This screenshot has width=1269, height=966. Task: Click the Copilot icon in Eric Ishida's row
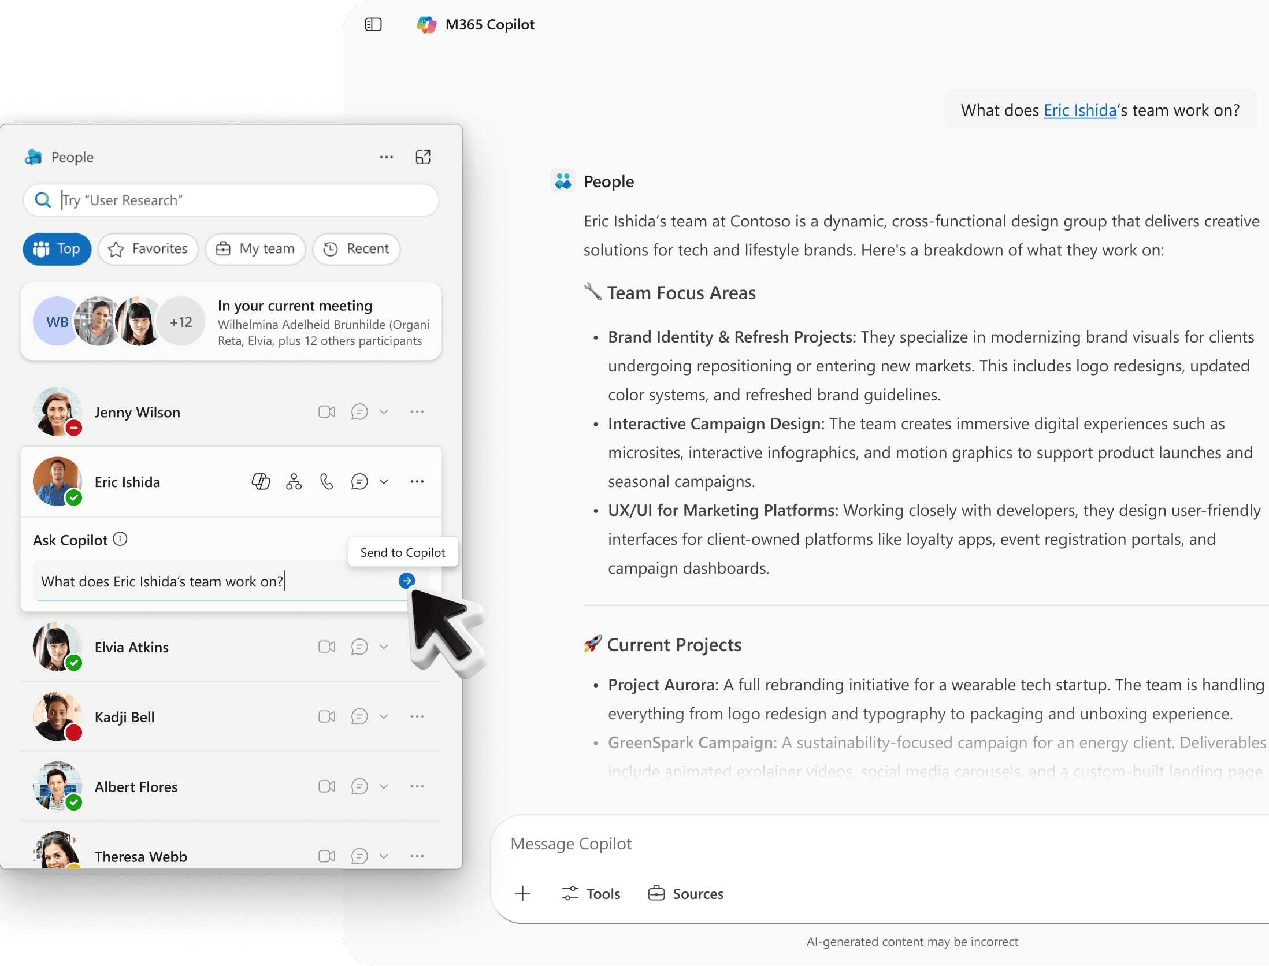point(261,482)
